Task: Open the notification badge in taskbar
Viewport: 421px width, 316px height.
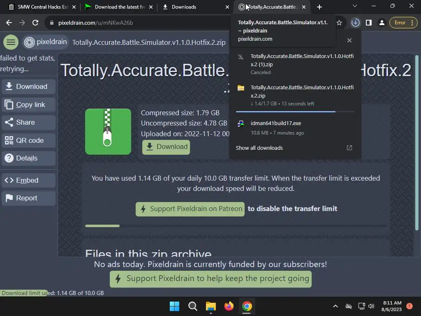Action: tap(409, 306)
